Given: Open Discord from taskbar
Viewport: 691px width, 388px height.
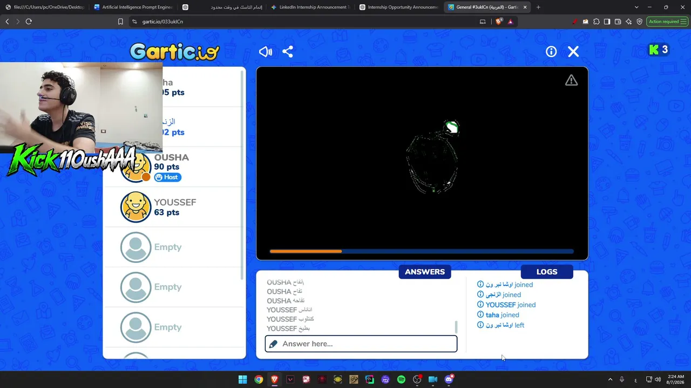Looking at the screenshot, I should [x=449, y=379].
